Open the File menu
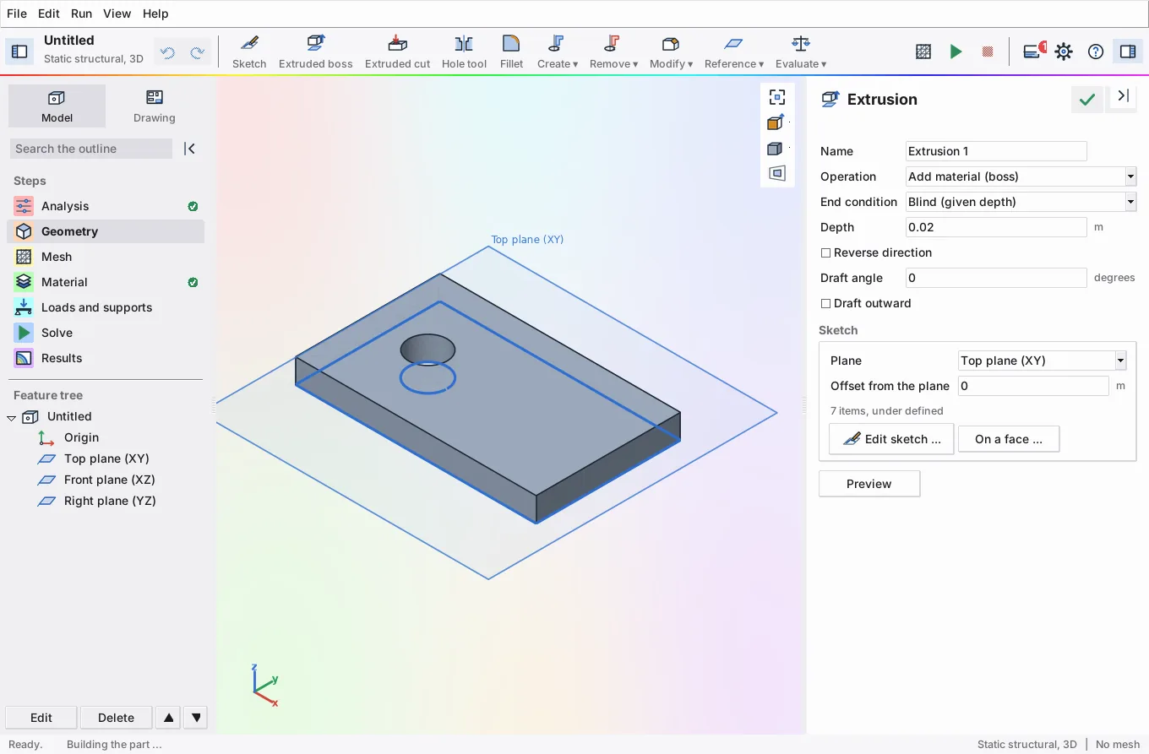Screen dimensions: 1149x754 [17, 14]
